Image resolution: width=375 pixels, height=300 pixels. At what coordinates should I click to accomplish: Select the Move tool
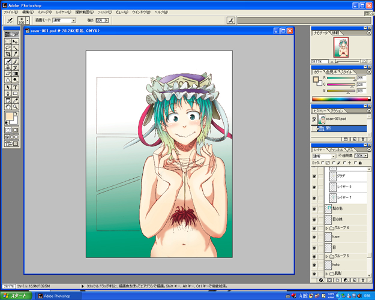pyautogui.click(x=15, y=41)
